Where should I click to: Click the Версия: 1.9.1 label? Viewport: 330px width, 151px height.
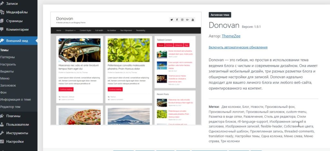pyautogui.click(x=251, y=27)
